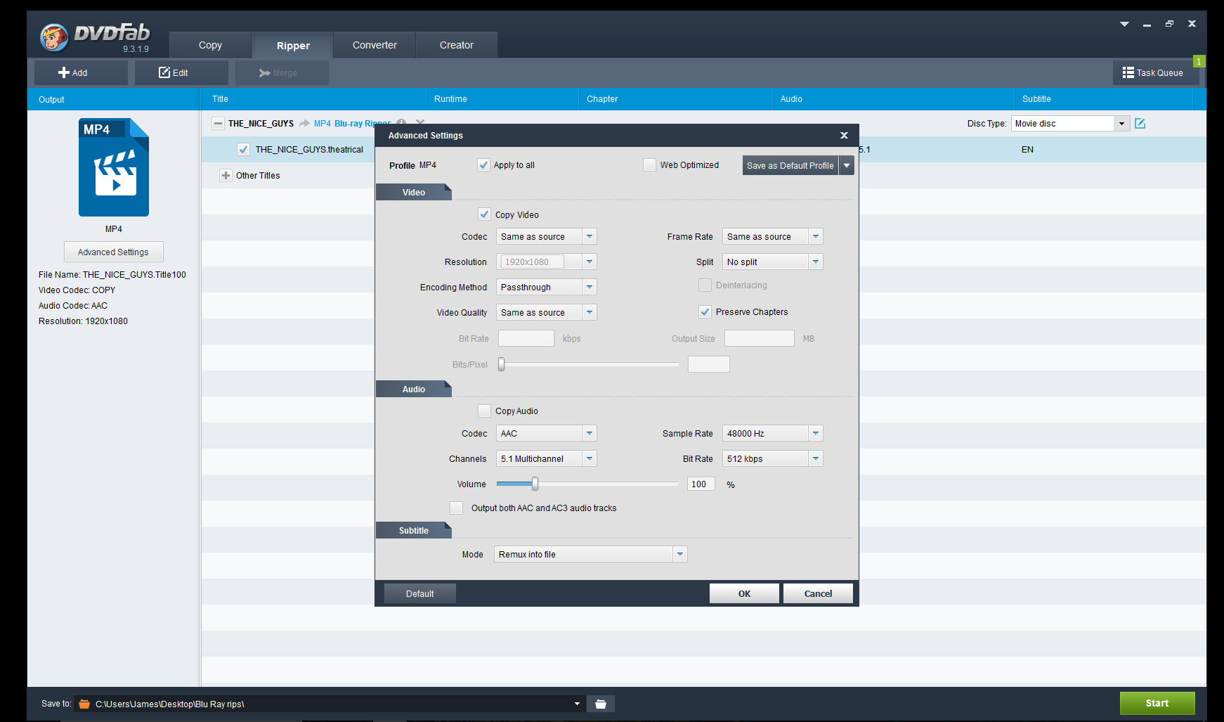Click the Subtitle section header
Screen dimensions: 1224x722
413,531
